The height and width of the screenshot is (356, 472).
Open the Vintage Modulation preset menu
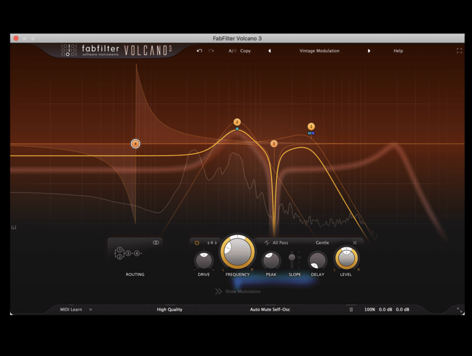pyautogui.click(x=319, y=51)
